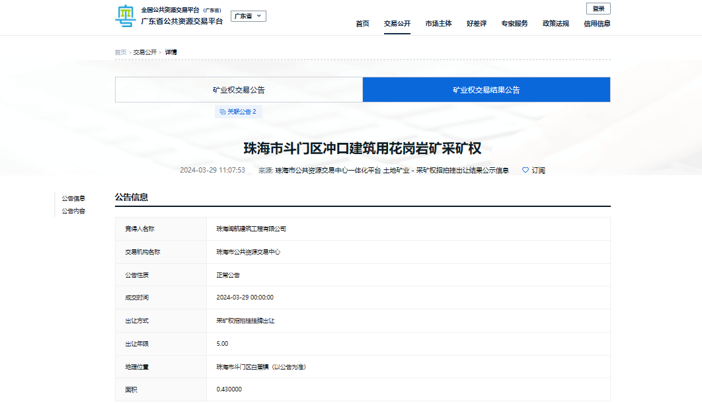Click the Guangdong platform logo icon
702x404 pixels.
pyautogui.click(x=125, y=16)
